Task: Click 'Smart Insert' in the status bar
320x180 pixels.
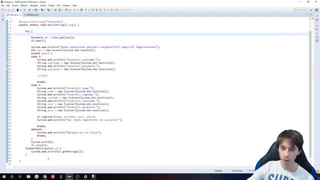Action: [x=237, y=170]
